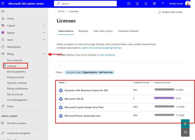
Task: Click the All admin centers list icon
Action: (3, 123)
